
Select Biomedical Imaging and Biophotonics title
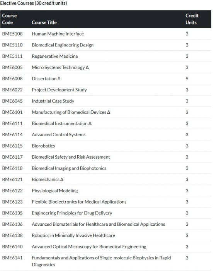pos(69,168)
